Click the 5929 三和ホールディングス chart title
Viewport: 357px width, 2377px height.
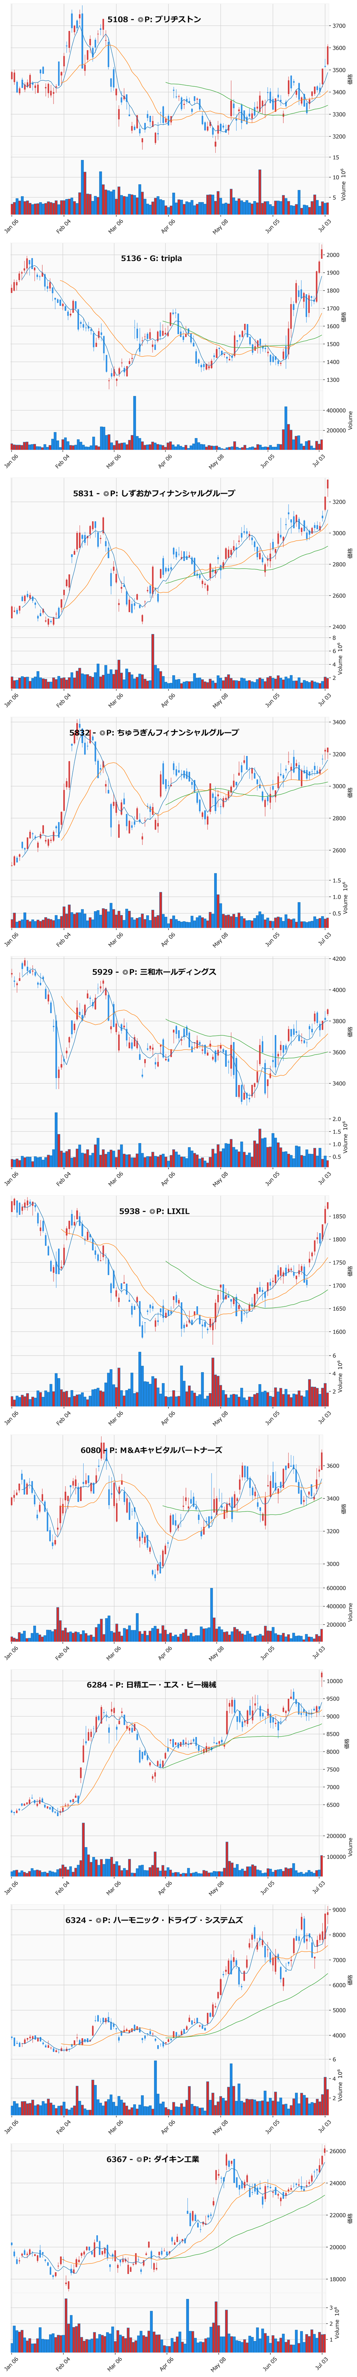click(x=154, y=972)
